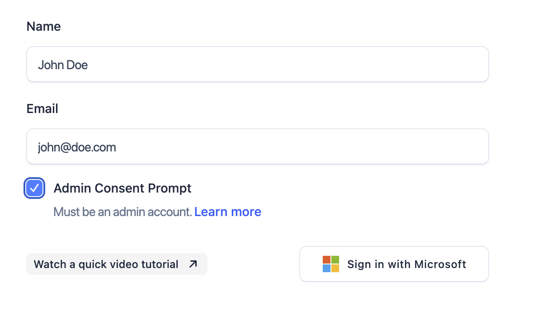Click the external arrow icon beside tutorial
The height and width of the screenshot is (311, 547).
[193, 264]
